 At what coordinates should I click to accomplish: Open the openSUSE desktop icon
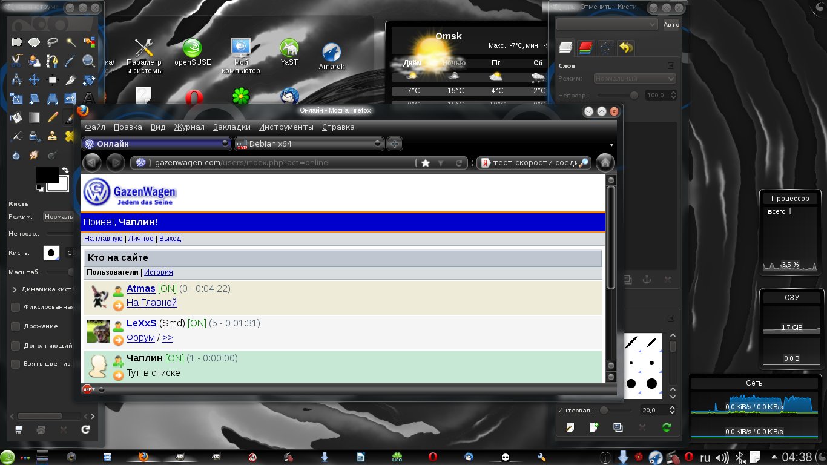click(193, 52)
